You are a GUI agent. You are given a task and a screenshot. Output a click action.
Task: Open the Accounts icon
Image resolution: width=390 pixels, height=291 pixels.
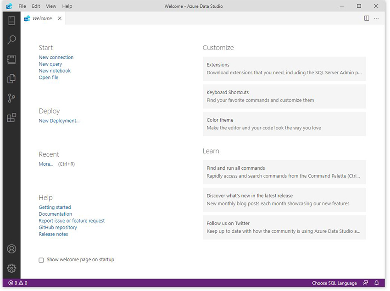click(11, 249)
